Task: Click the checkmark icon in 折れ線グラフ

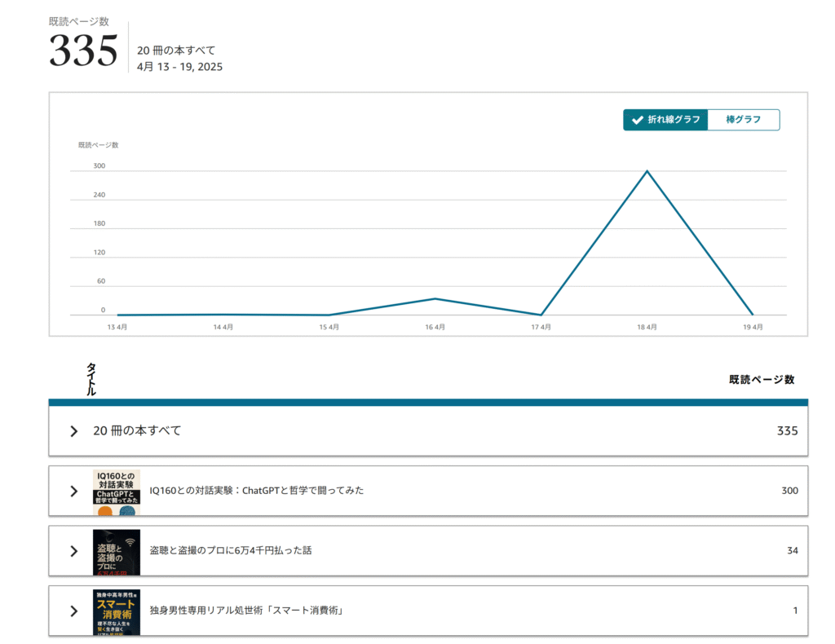Action: pos(638,120)
